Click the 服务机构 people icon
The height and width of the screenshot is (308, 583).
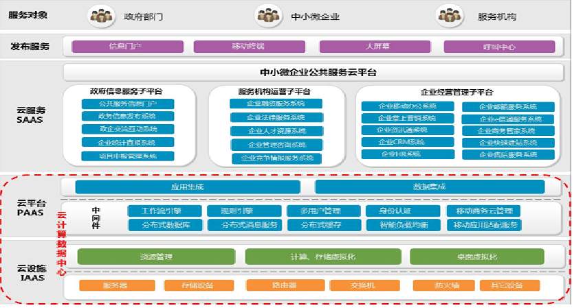pos(447,14)
